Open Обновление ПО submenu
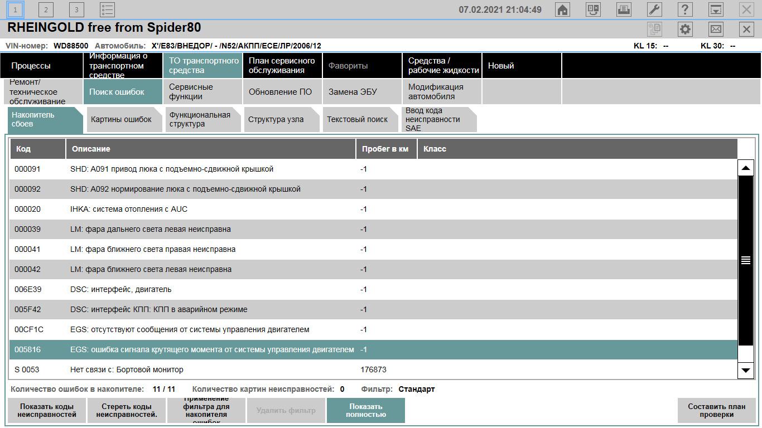 point(282,92)
